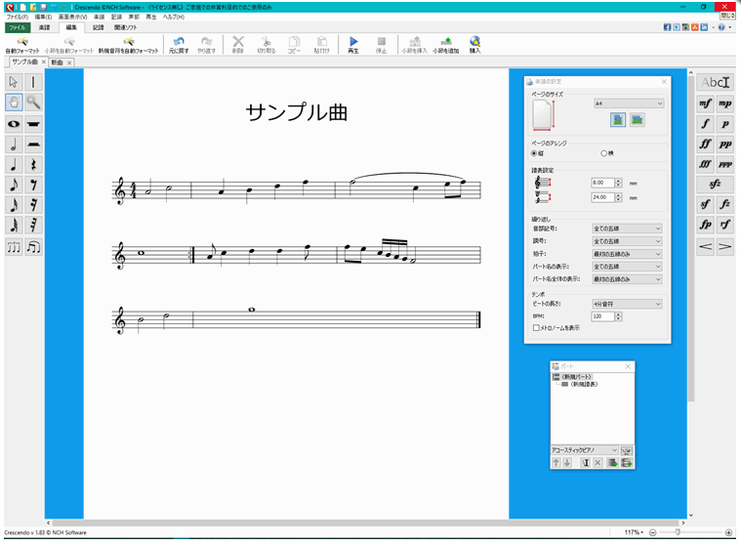The width and height of the screenshot is (741, 544).
Task: Open the A4 page size dropdown
Action: pos(629,104)
